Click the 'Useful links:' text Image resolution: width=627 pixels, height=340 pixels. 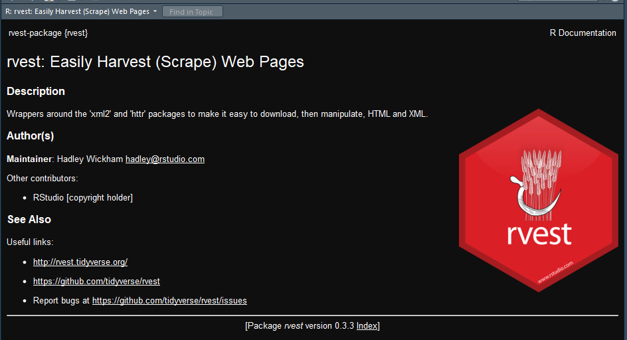tap(30, 242)
